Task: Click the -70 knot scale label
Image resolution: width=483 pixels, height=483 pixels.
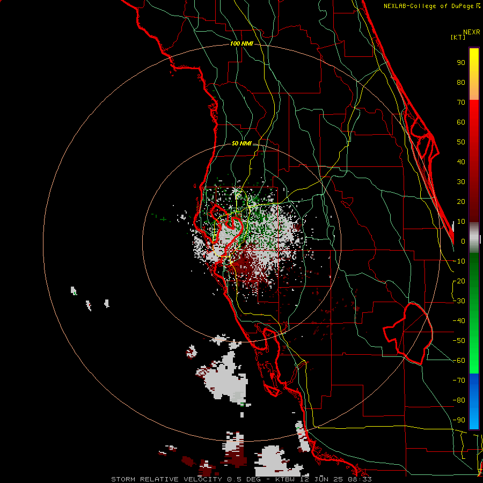Action: pyautogui.click(x=459, y=380)
